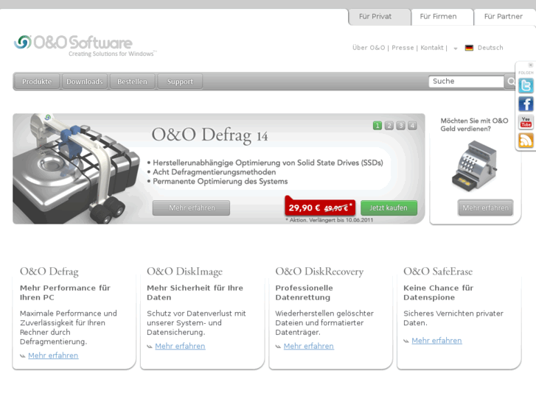
Task: Follow Mehr erfahren link under O&O Defrag
Action: pyautogui.click(x=53, y=355)
